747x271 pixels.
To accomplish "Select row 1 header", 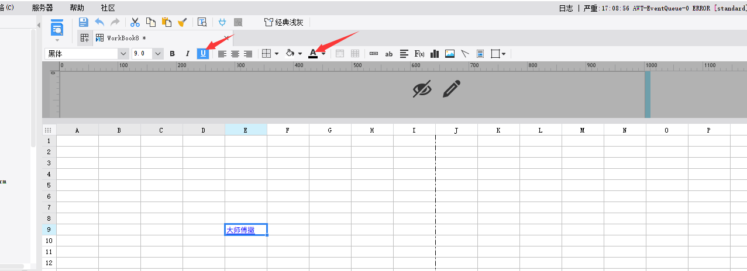I will click(x=49, y=141).
